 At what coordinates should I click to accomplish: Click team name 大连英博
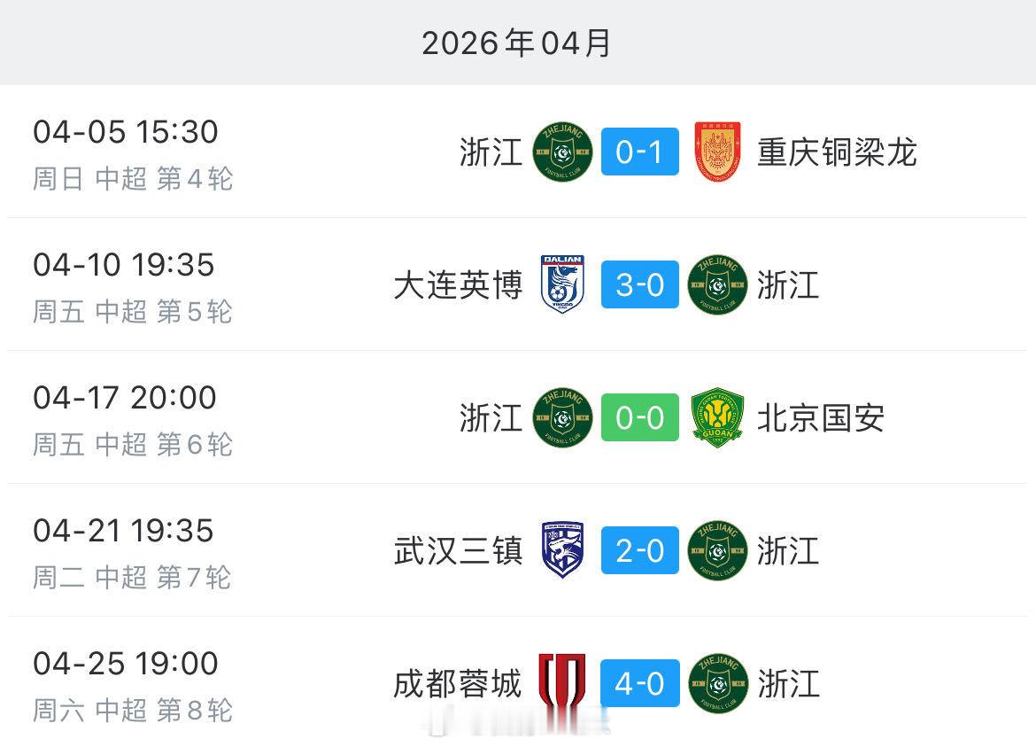pos(458,284)
